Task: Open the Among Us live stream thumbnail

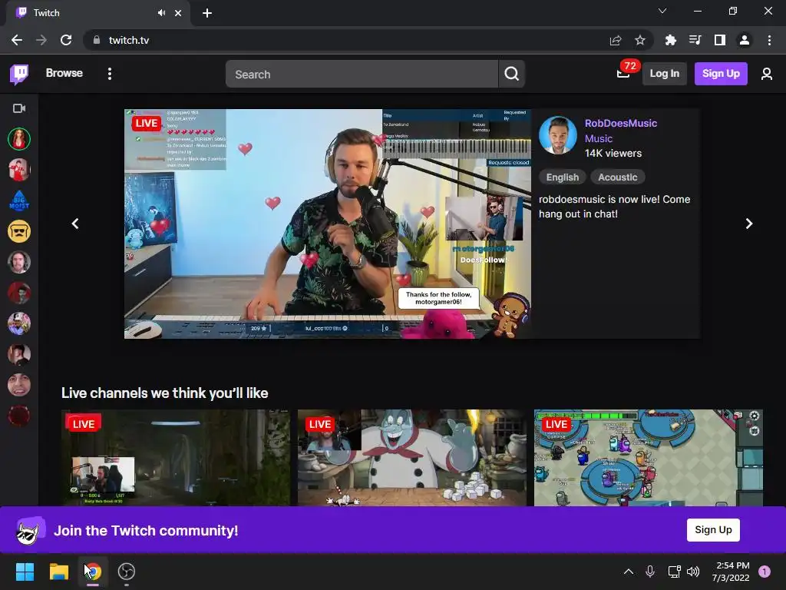Action: [x=649, y=458]
